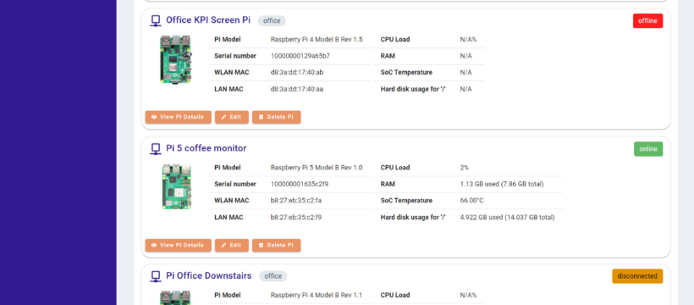Click the green online status badge

(x=648, y=149)
